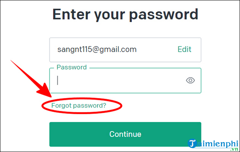The width and height of the screenshot is (240, 152).
Task: Click the sangnt115@gmail.com email address text
Action: 97,49
